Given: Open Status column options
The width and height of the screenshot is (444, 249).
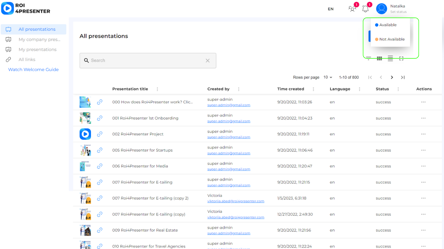Looking at the screenshot, I should point(398,89).
